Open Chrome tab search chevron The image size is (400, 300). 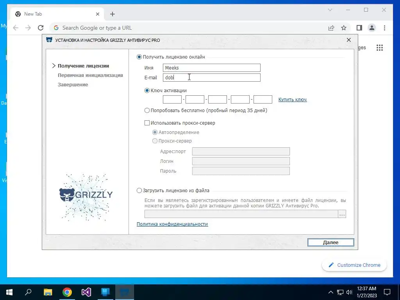point(330,10)
